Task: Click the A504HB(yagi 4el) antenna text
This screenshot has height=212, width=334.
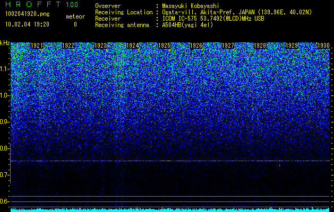Action: coord(187,25)
